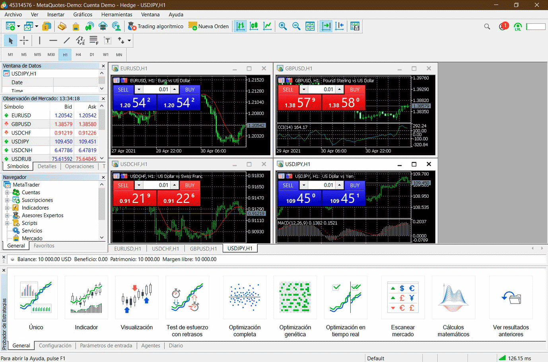Open the chat icon with red notification badge
The width and height of the screenshot is (548, 362).
click(x=503, y=27)
